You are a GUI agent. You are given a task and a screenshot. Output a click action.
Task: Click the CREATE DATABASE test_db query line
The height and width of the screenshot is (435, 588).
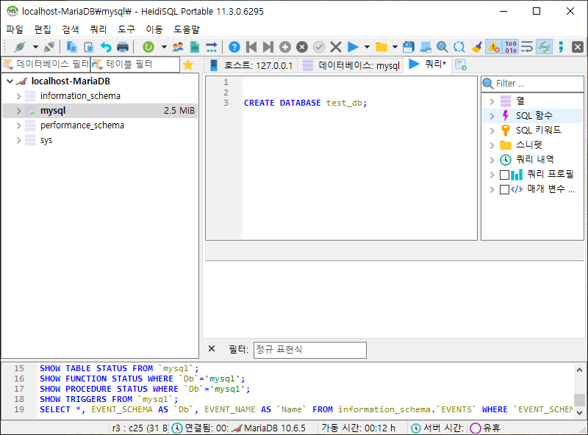pyautogui.click(x=305, y=103)
